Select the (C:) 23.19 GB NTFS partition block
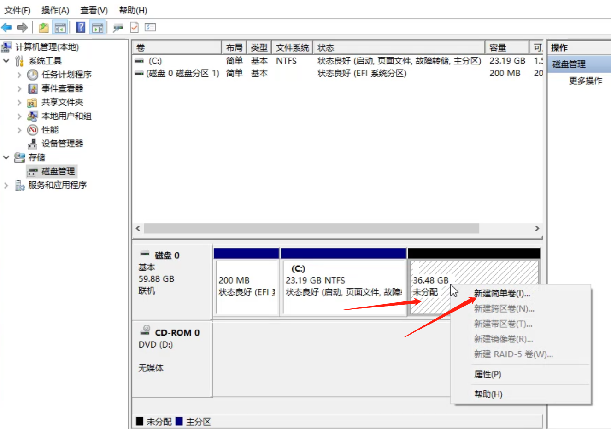 [x=343, y=285]
